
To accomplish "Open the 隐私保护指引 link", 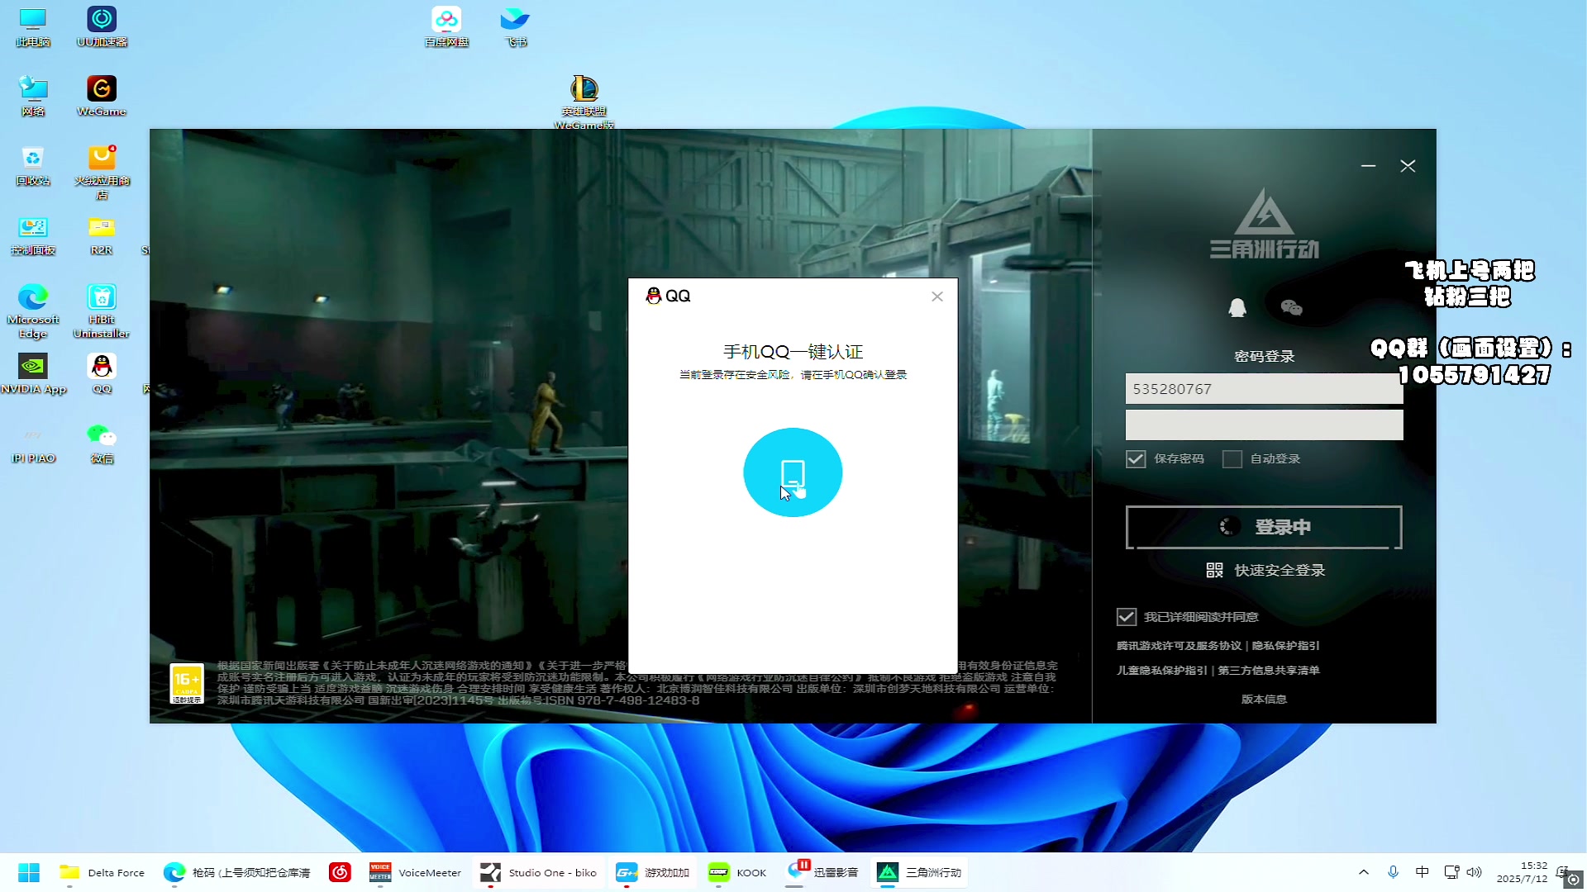I will (x=1285, y=646).
